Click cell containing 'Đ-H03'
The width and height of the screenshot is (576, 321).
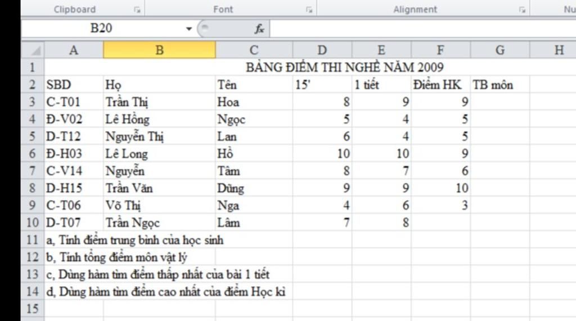pos(74,154)
